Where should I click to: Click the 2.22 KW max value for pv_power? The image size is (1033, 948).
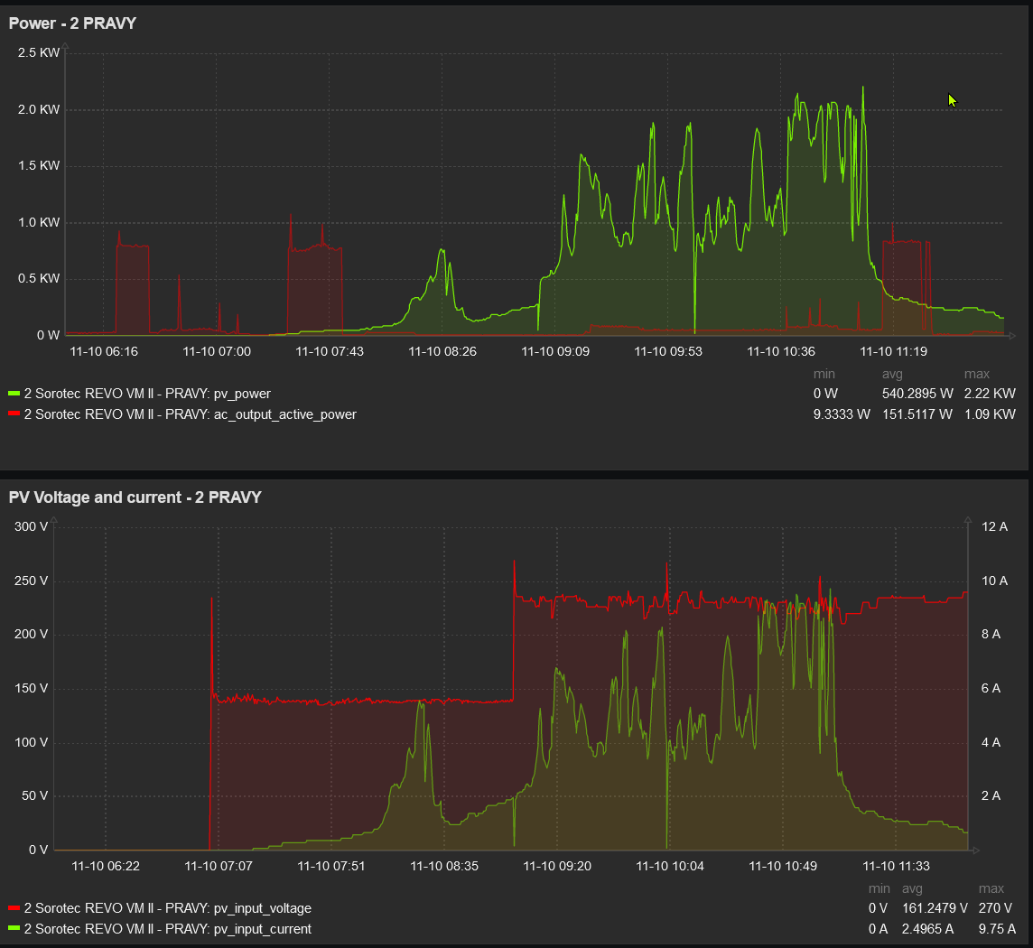989,394
